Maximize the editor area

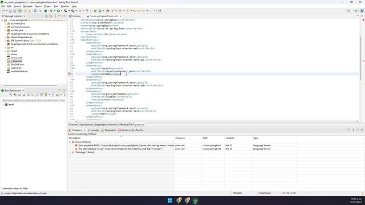point(362,16)
